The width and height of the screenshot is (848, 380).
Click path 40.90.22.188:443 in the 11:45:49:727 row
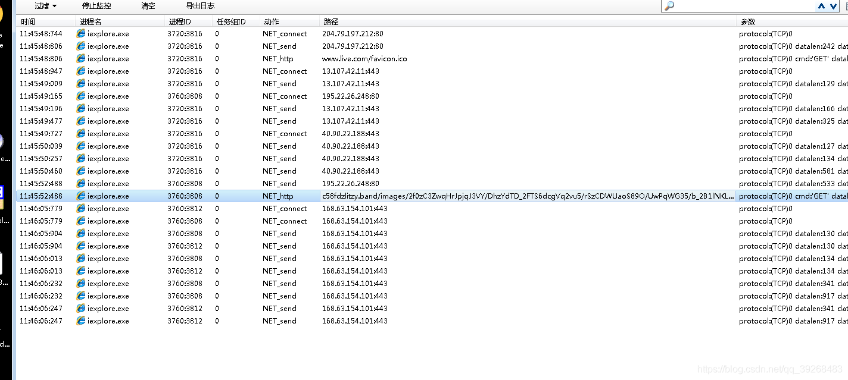tap(351, 134)
